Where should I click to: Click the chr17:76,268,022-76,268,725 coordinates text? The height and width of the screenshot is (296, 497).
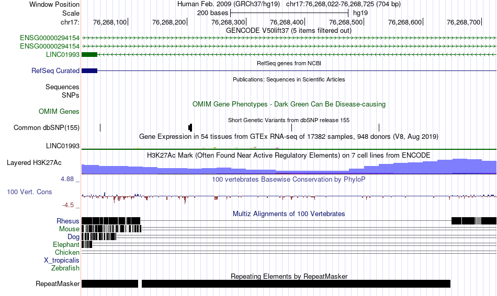pyautogui.click(x=343, y=4)
